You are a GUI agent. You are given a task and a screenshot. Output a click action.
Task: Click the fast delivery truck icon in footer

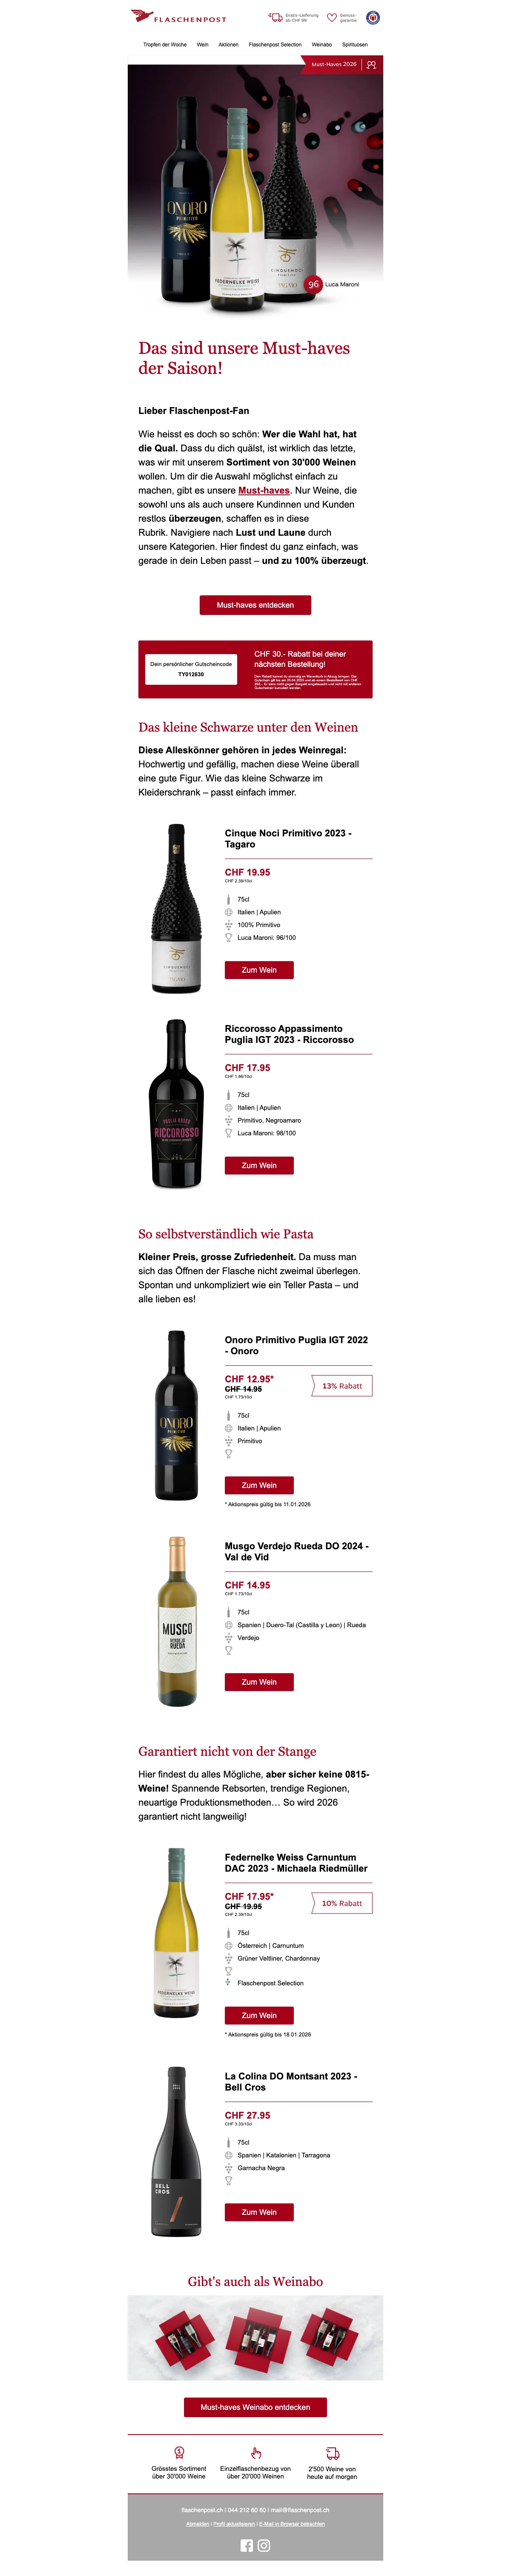[333, 2452]
